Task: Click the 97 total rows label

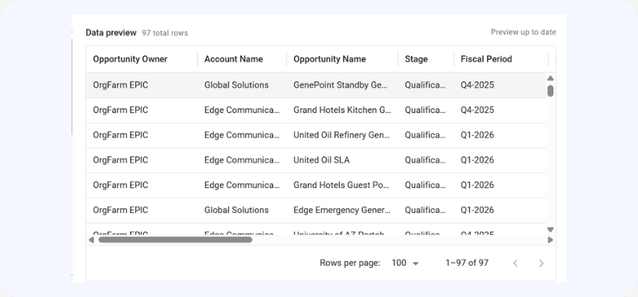Action: (165, 33)
